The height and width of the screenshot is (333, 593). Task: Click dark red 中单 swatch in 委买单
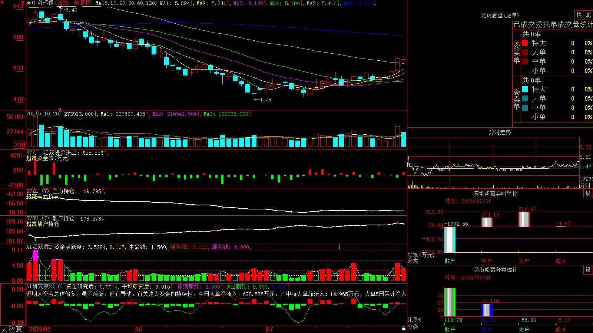pyautogui.click(x=525, y=61)
